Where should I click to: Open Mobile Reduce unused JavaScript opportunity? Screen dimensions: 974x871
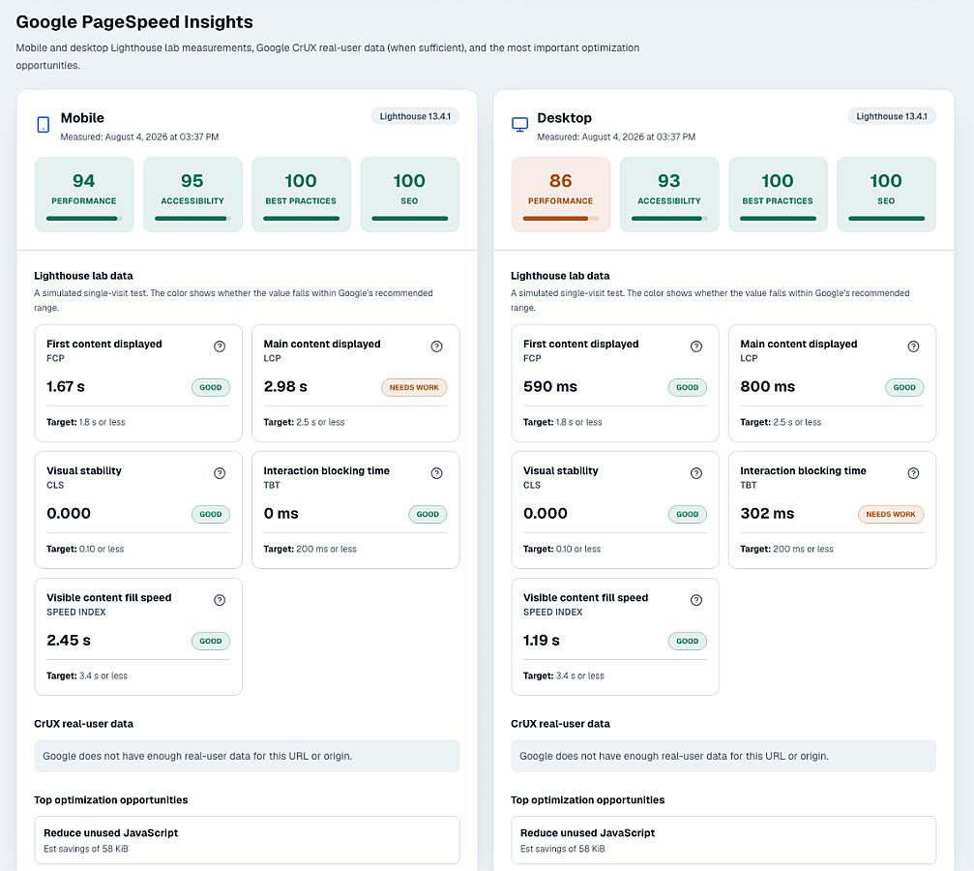(x=247, y=840)
